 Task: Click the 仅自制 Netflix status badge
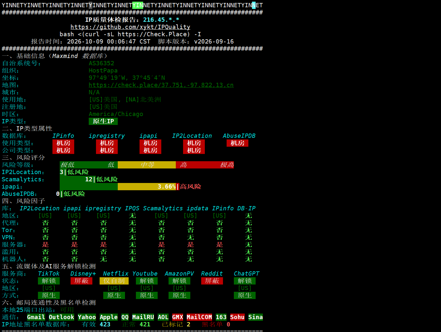(x=114, y=281)
